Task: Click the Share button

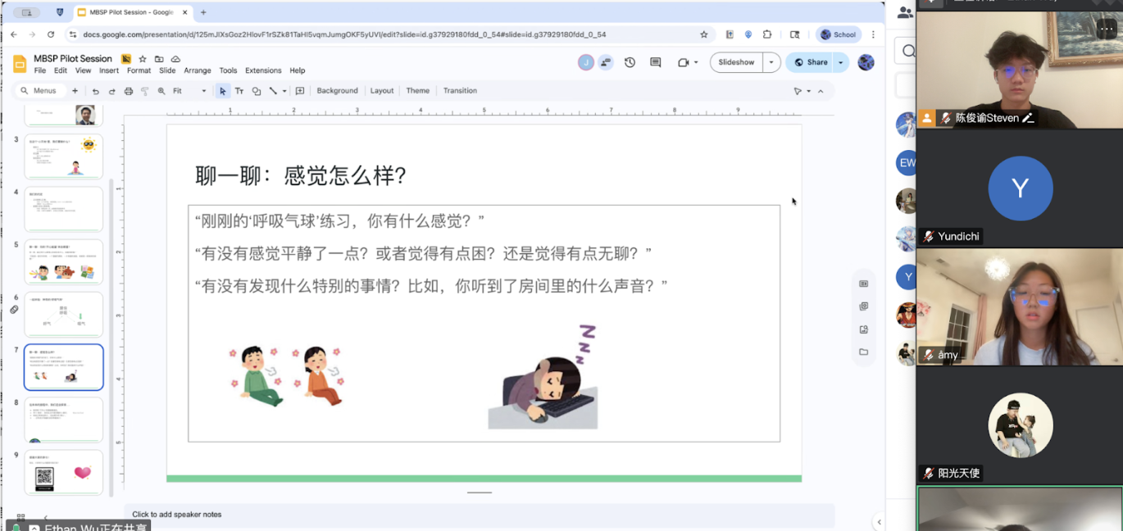Action: [812, 62]
